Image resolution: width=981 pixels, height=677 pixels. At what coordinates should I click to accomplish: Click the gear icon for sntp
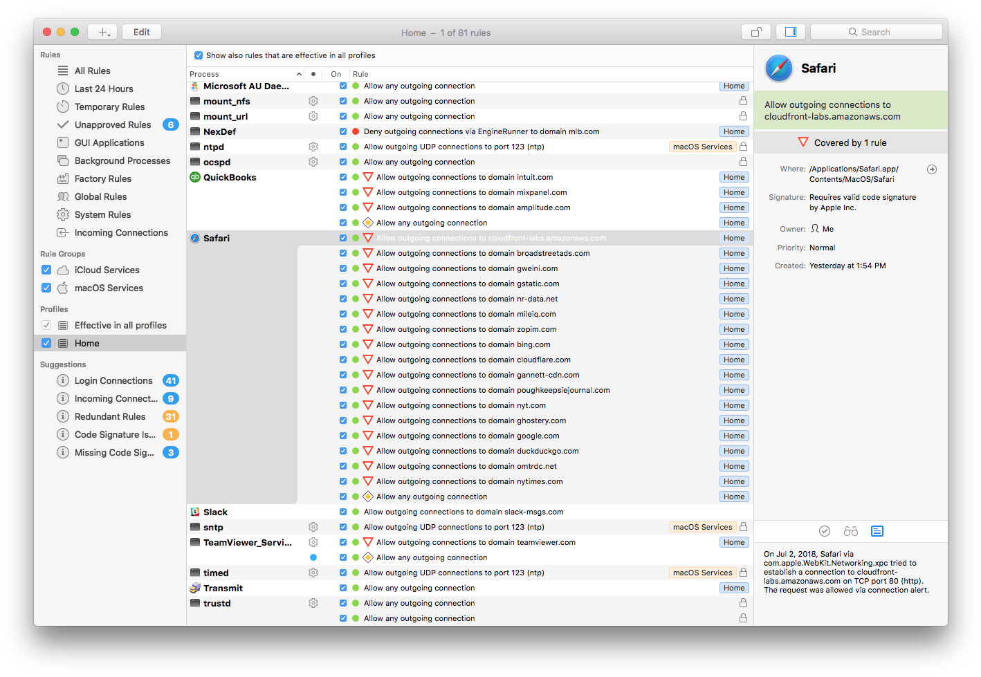click(x=313, y=527)
